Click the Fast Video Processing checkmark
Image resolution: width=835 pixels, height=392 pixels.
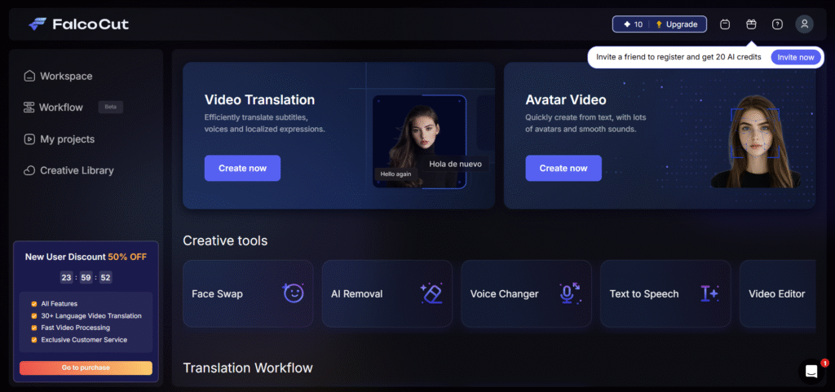point(34,328)
